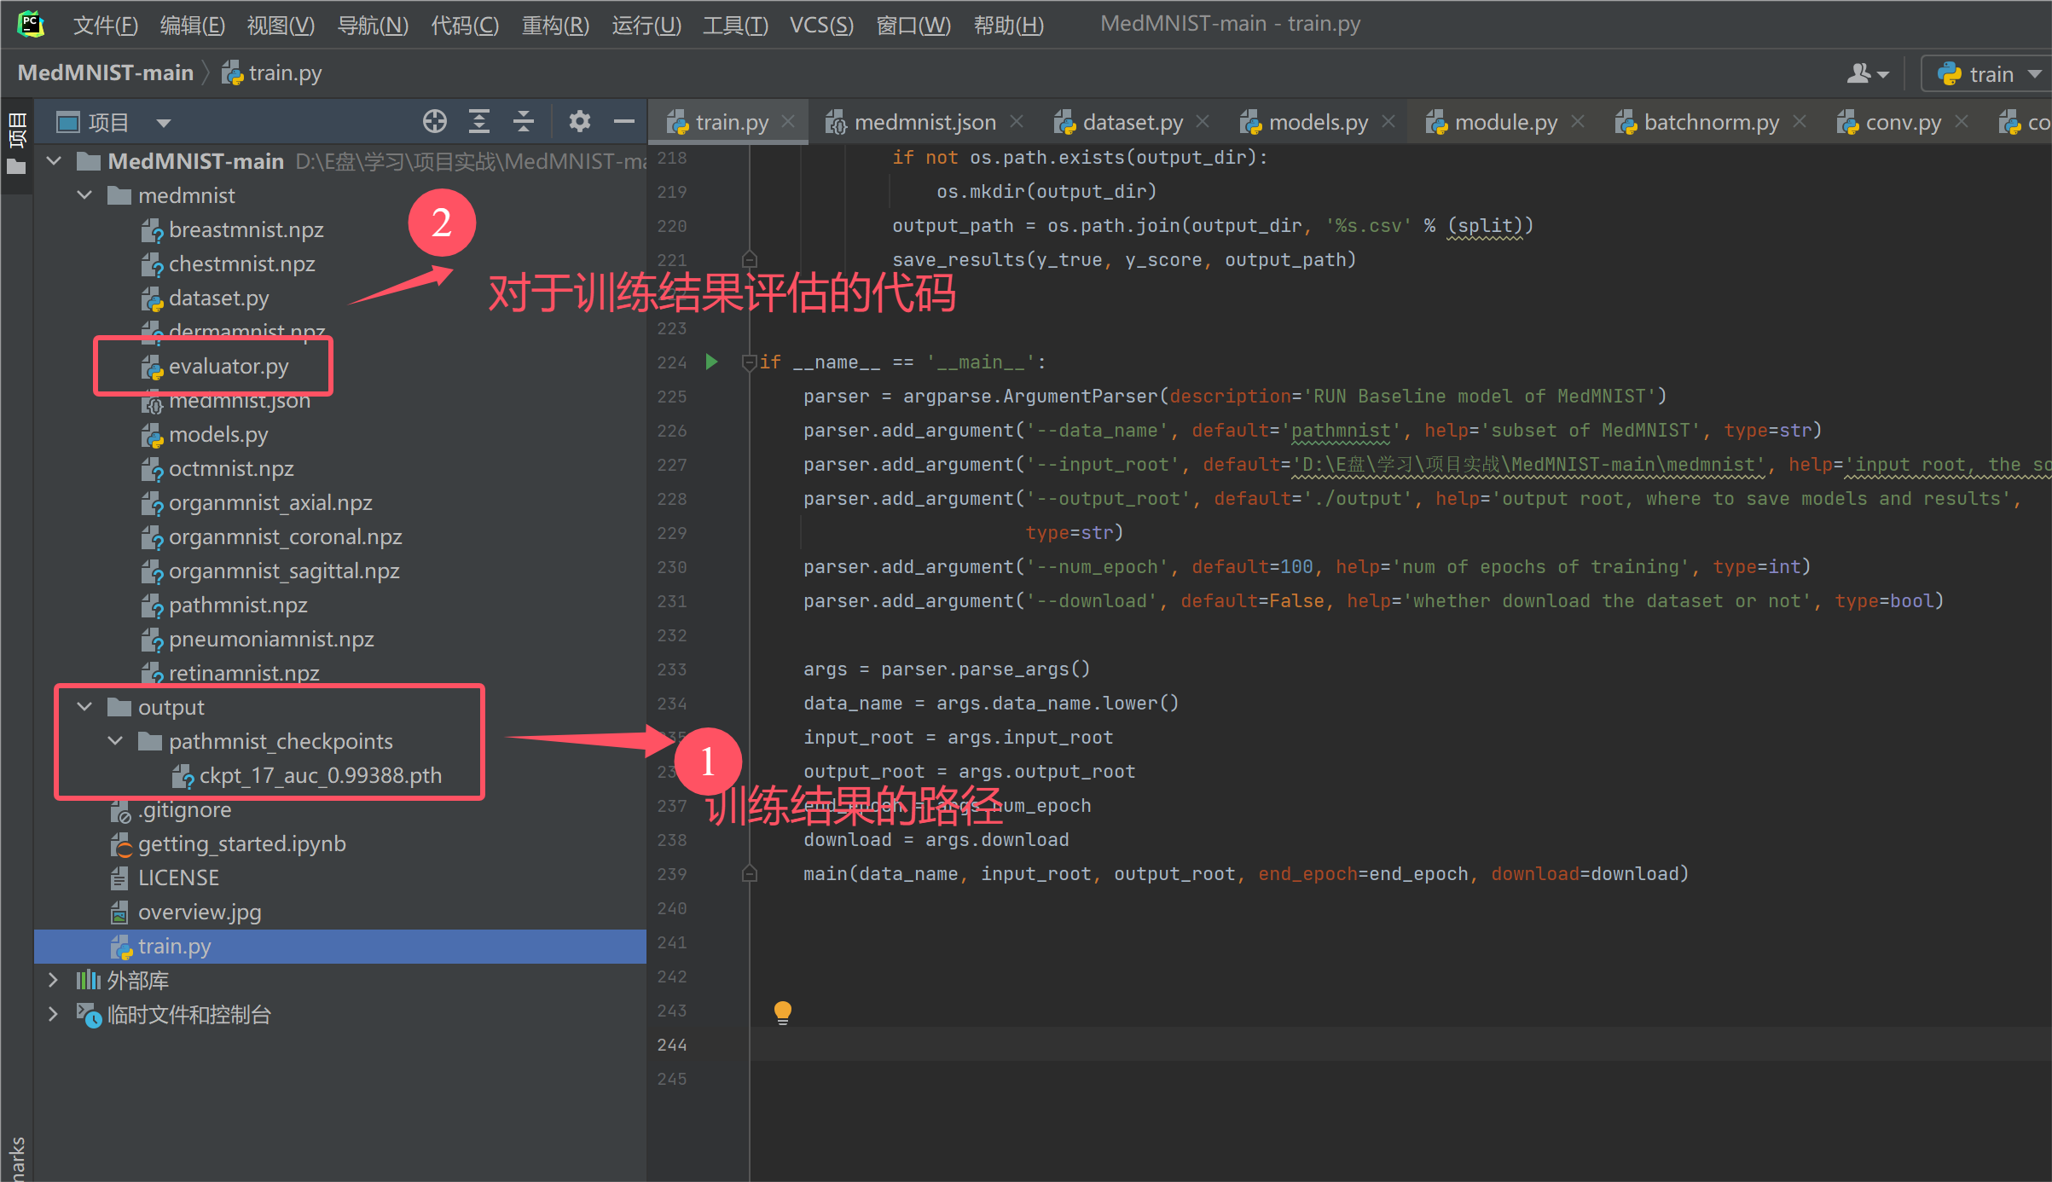
Task: Switch to the models.py editor tab
Action: pos(1317,122)
